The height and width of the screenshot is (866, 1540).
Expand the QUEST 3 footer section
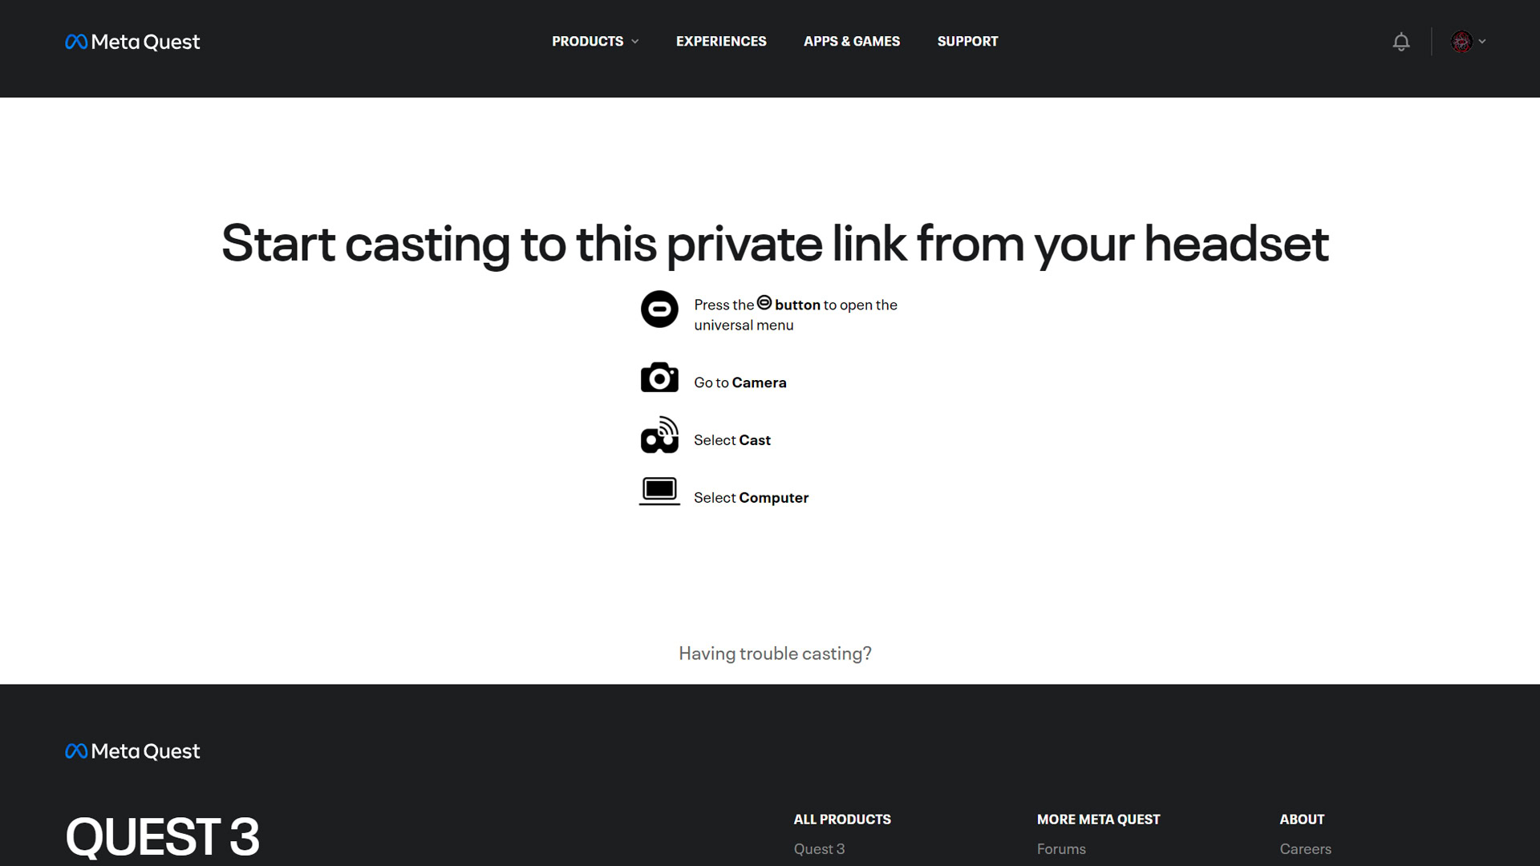162,836
